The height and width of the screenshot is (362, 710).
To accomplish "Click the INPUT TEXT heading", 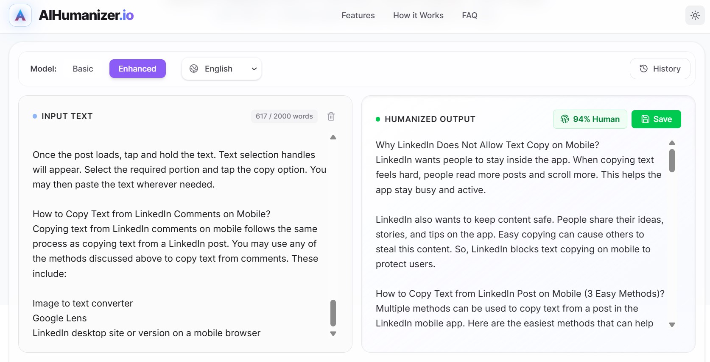I will click(67, 116).
